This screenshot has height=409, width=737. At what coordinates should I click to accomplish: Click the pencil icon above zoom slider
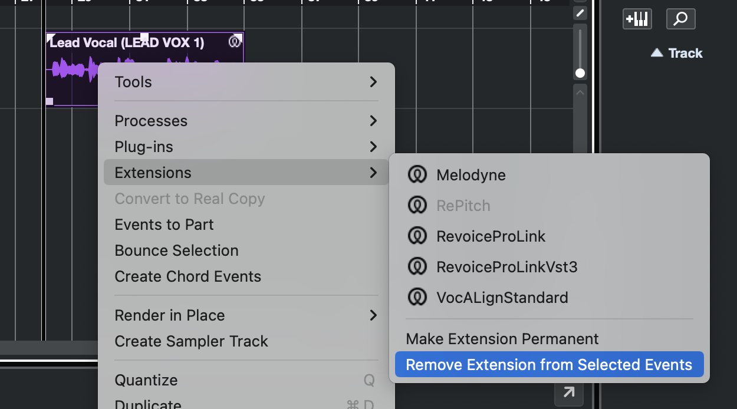coord(580,13)
